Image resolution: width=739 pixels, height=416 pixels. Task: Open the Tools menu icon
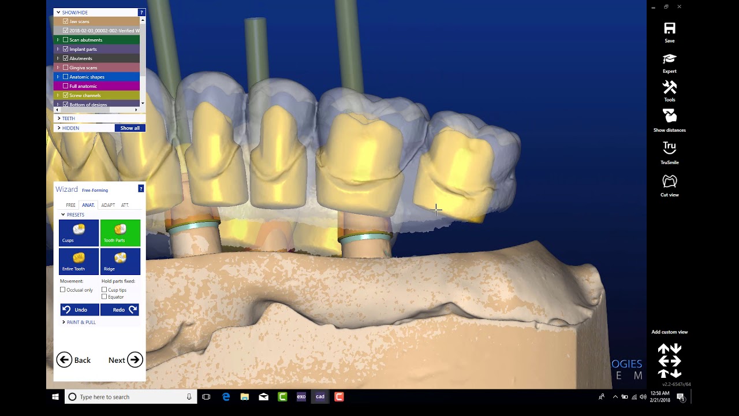point(669,87)
